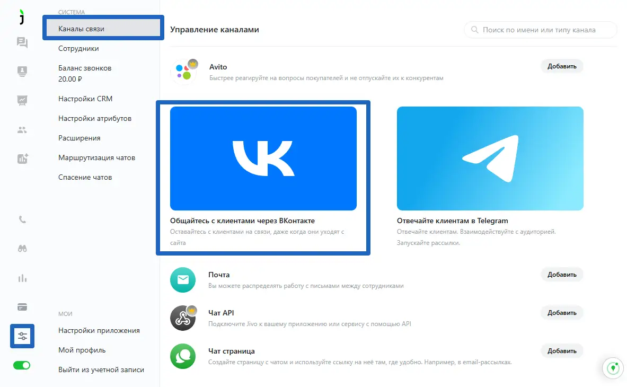This screenshot has width=627, height=387.
Task: Select the Telegram channel banner
Action: point(490,159)
